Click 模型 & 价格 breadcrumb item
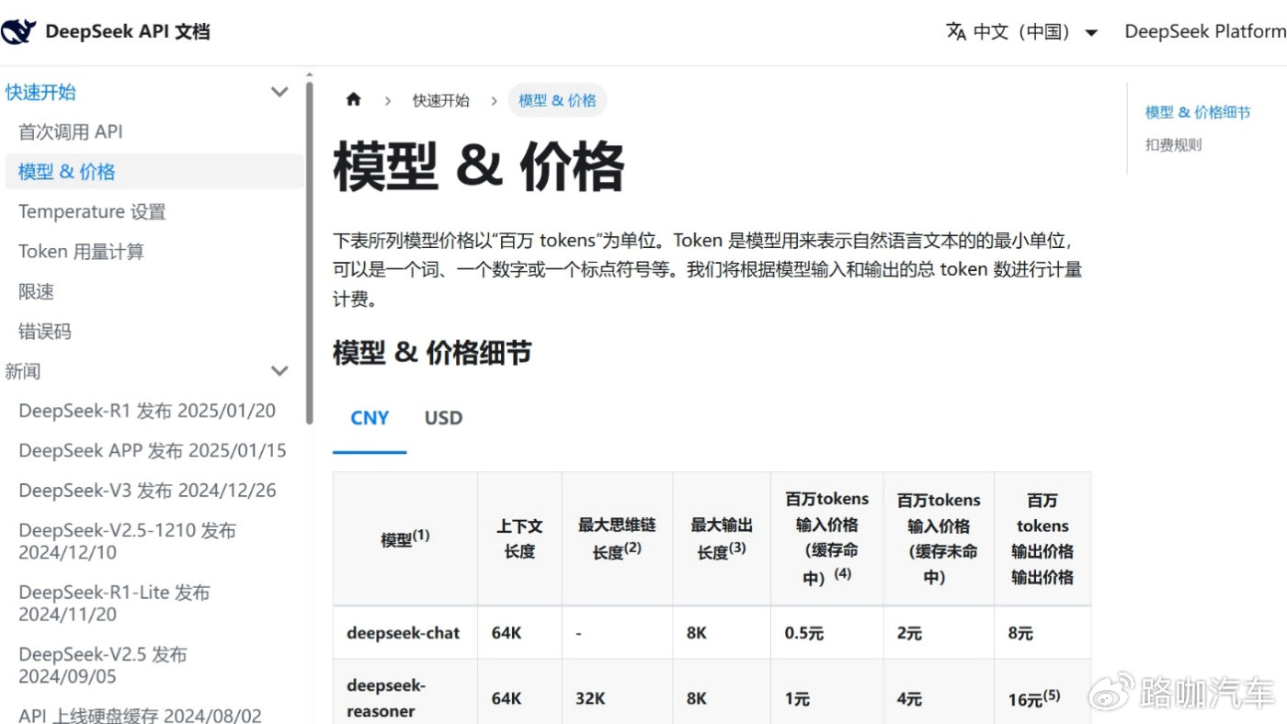 coord(557,100)
